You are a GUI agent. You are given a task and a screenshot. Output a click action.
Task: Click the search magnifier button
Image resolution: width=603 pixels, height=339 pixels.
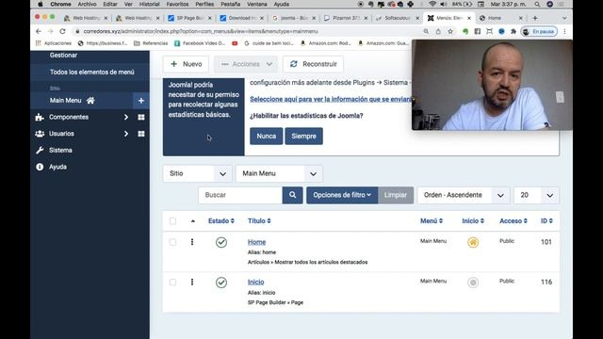[292, 195]
